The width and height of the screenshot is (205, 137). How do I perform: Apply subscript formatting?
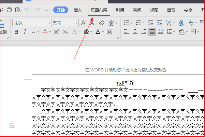65,32
